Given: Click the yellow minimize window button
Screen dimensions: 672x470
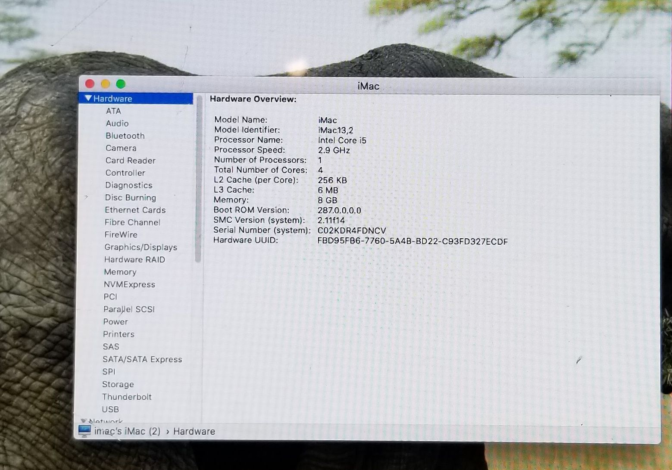Looking at the screenshot, I should (105, 84).
